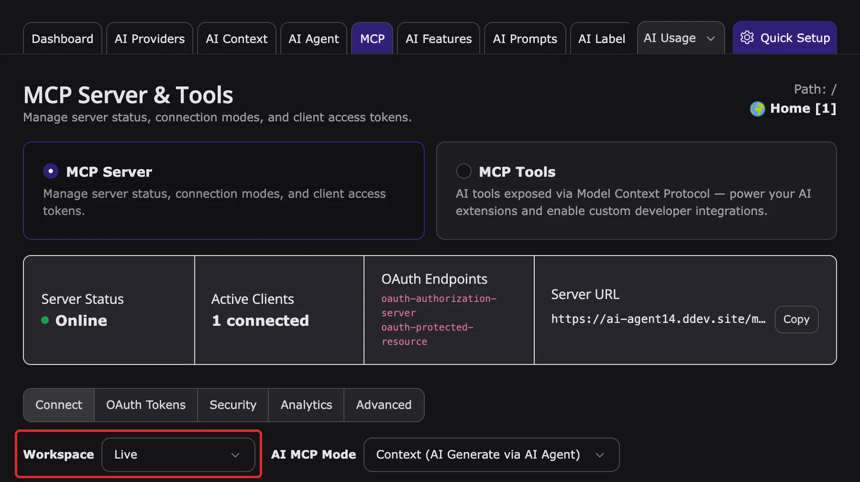Open the OAuth Tokens sub-tab
Screen dimensions: 860x482
coord(146,405)
